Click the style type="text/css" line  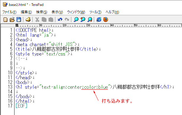(x=43, y=54)
